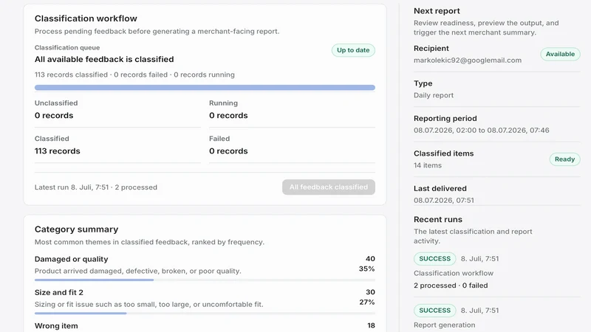Image resolution: width=591 pixels, height=332 pixels.
Task: Click the Last delivered timestamp
Action: [x=444, y=200]
